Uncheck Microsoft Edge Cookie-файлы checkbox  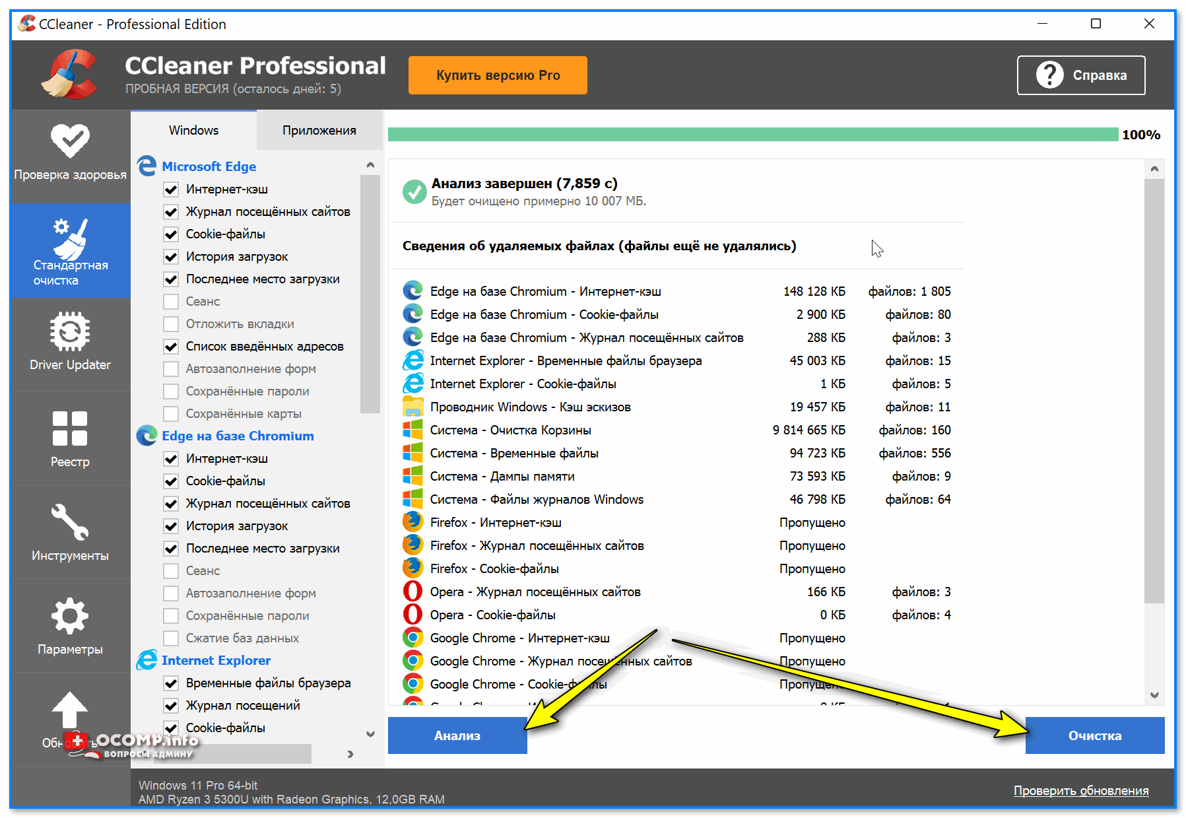point(171,234)
